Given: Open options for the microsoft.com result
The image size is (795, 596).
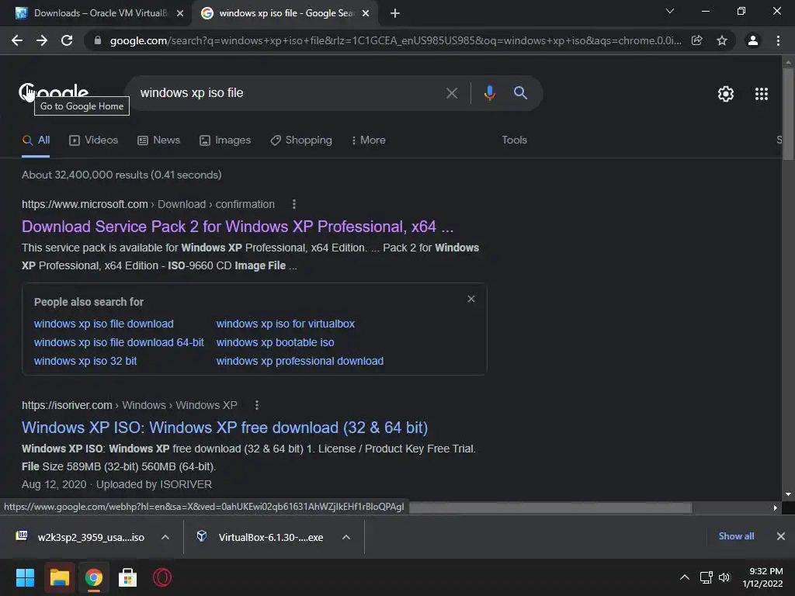Looking at the screenshot, I should [294, 204].
